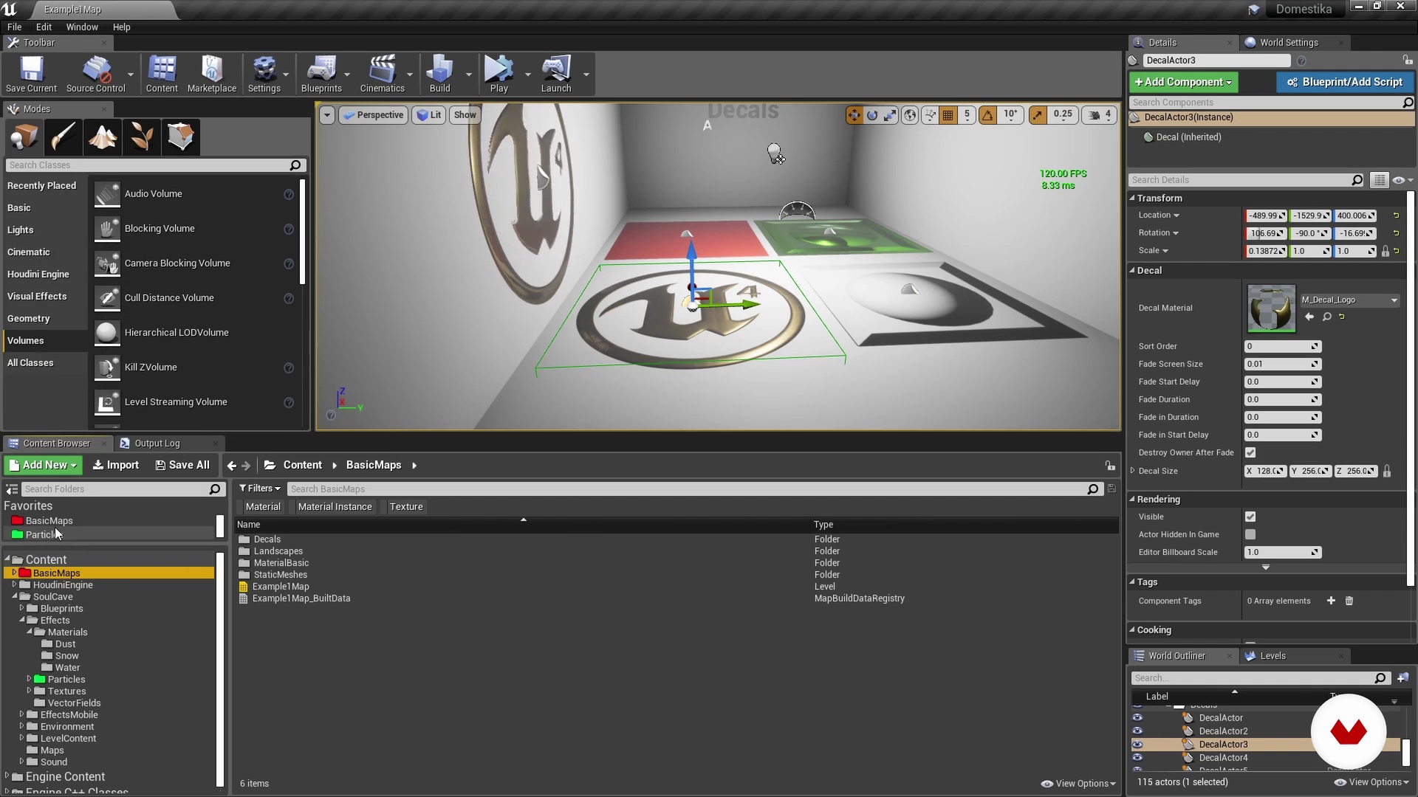Select scale gizmo icon in viewport

coord(891,115)
